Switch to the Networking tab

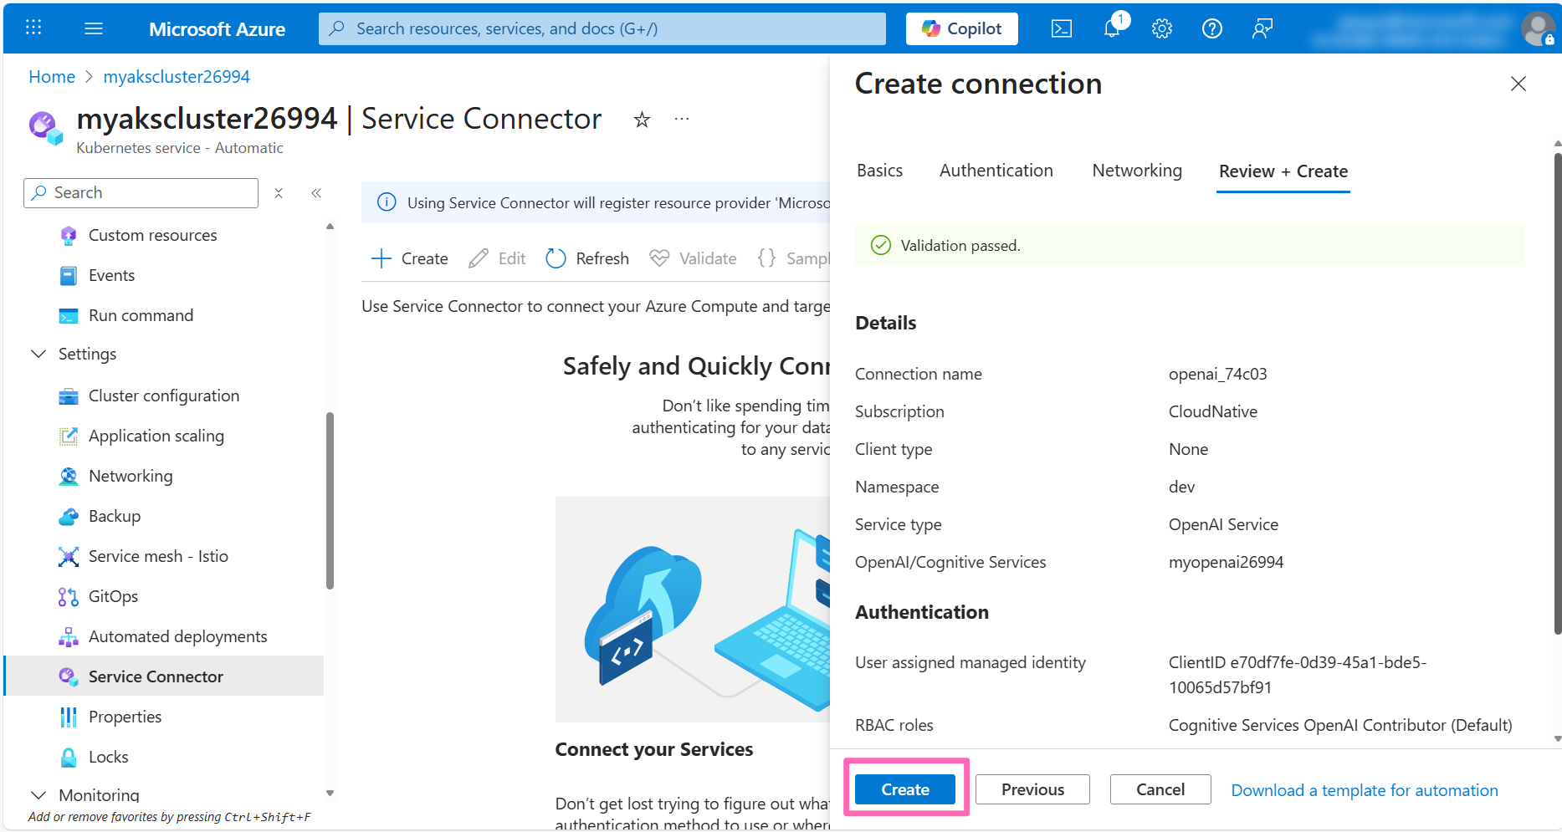point(1136,171)
